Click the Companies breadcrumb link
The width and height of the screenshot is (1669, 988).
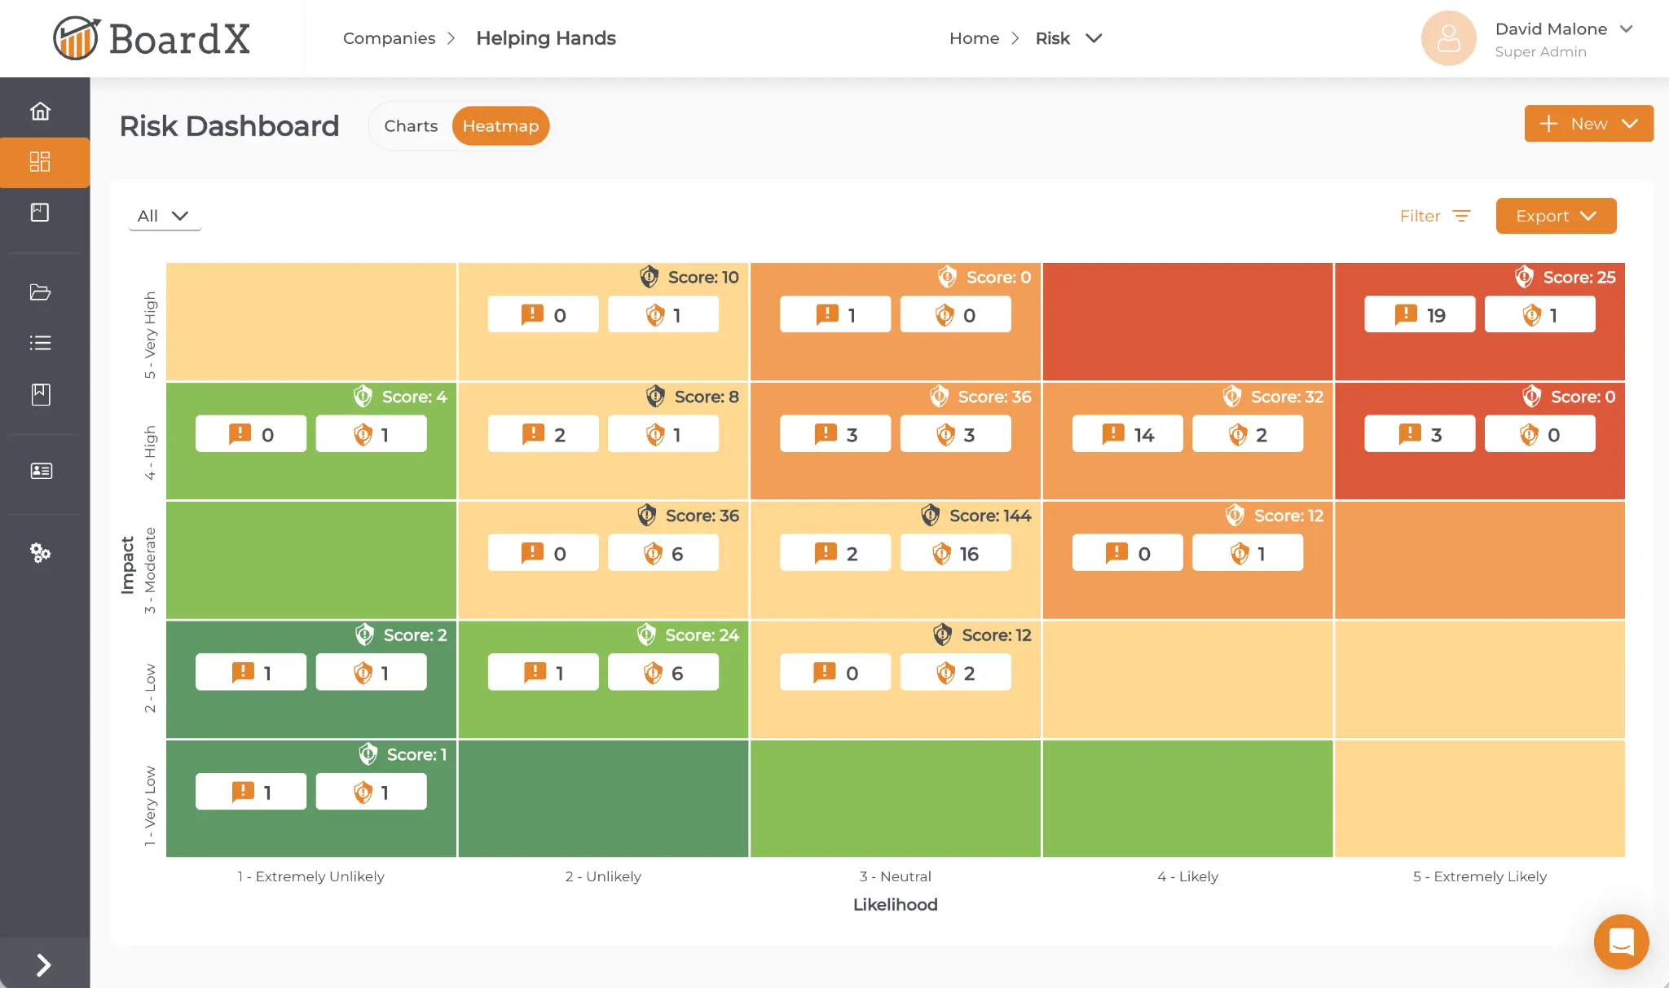(x=389, y=38)
